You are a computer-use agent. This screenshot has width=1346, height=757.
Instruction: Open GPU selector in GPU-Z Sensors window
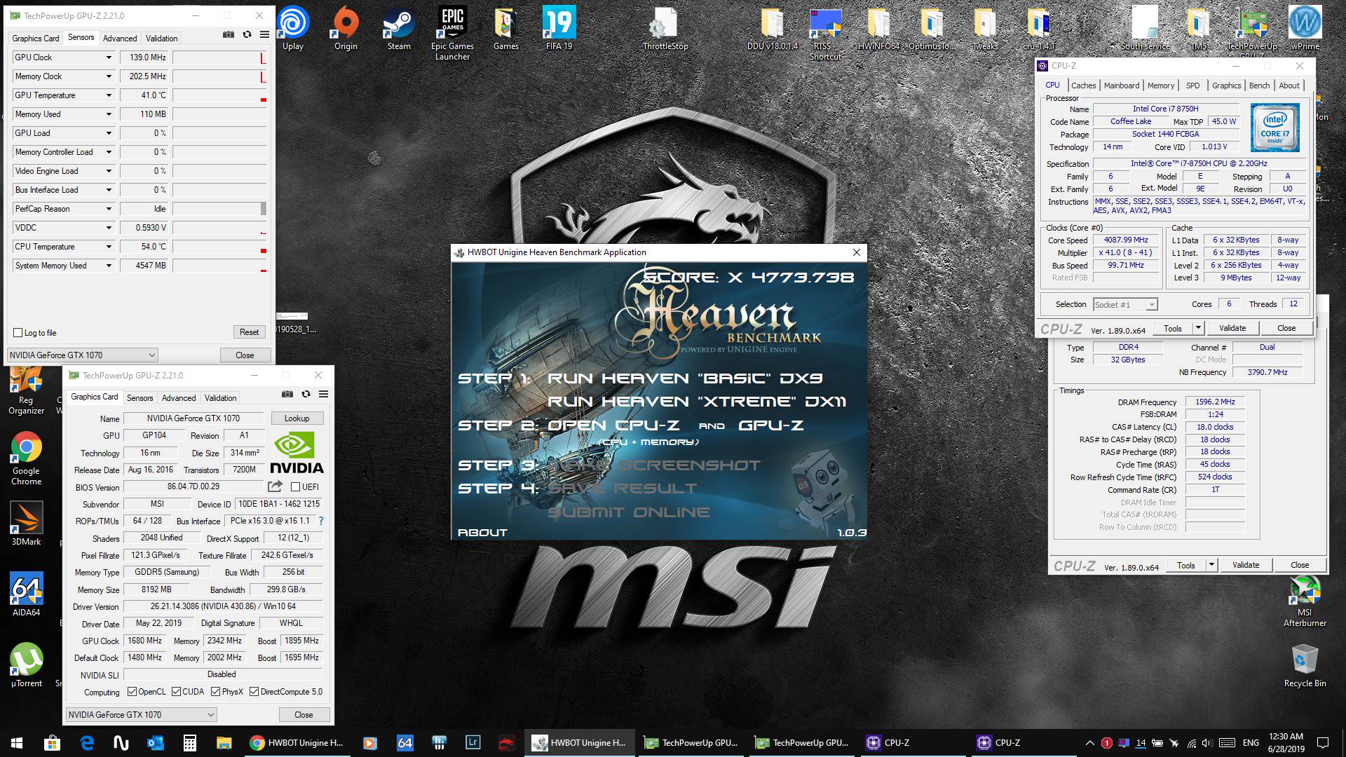click(82, 355)
